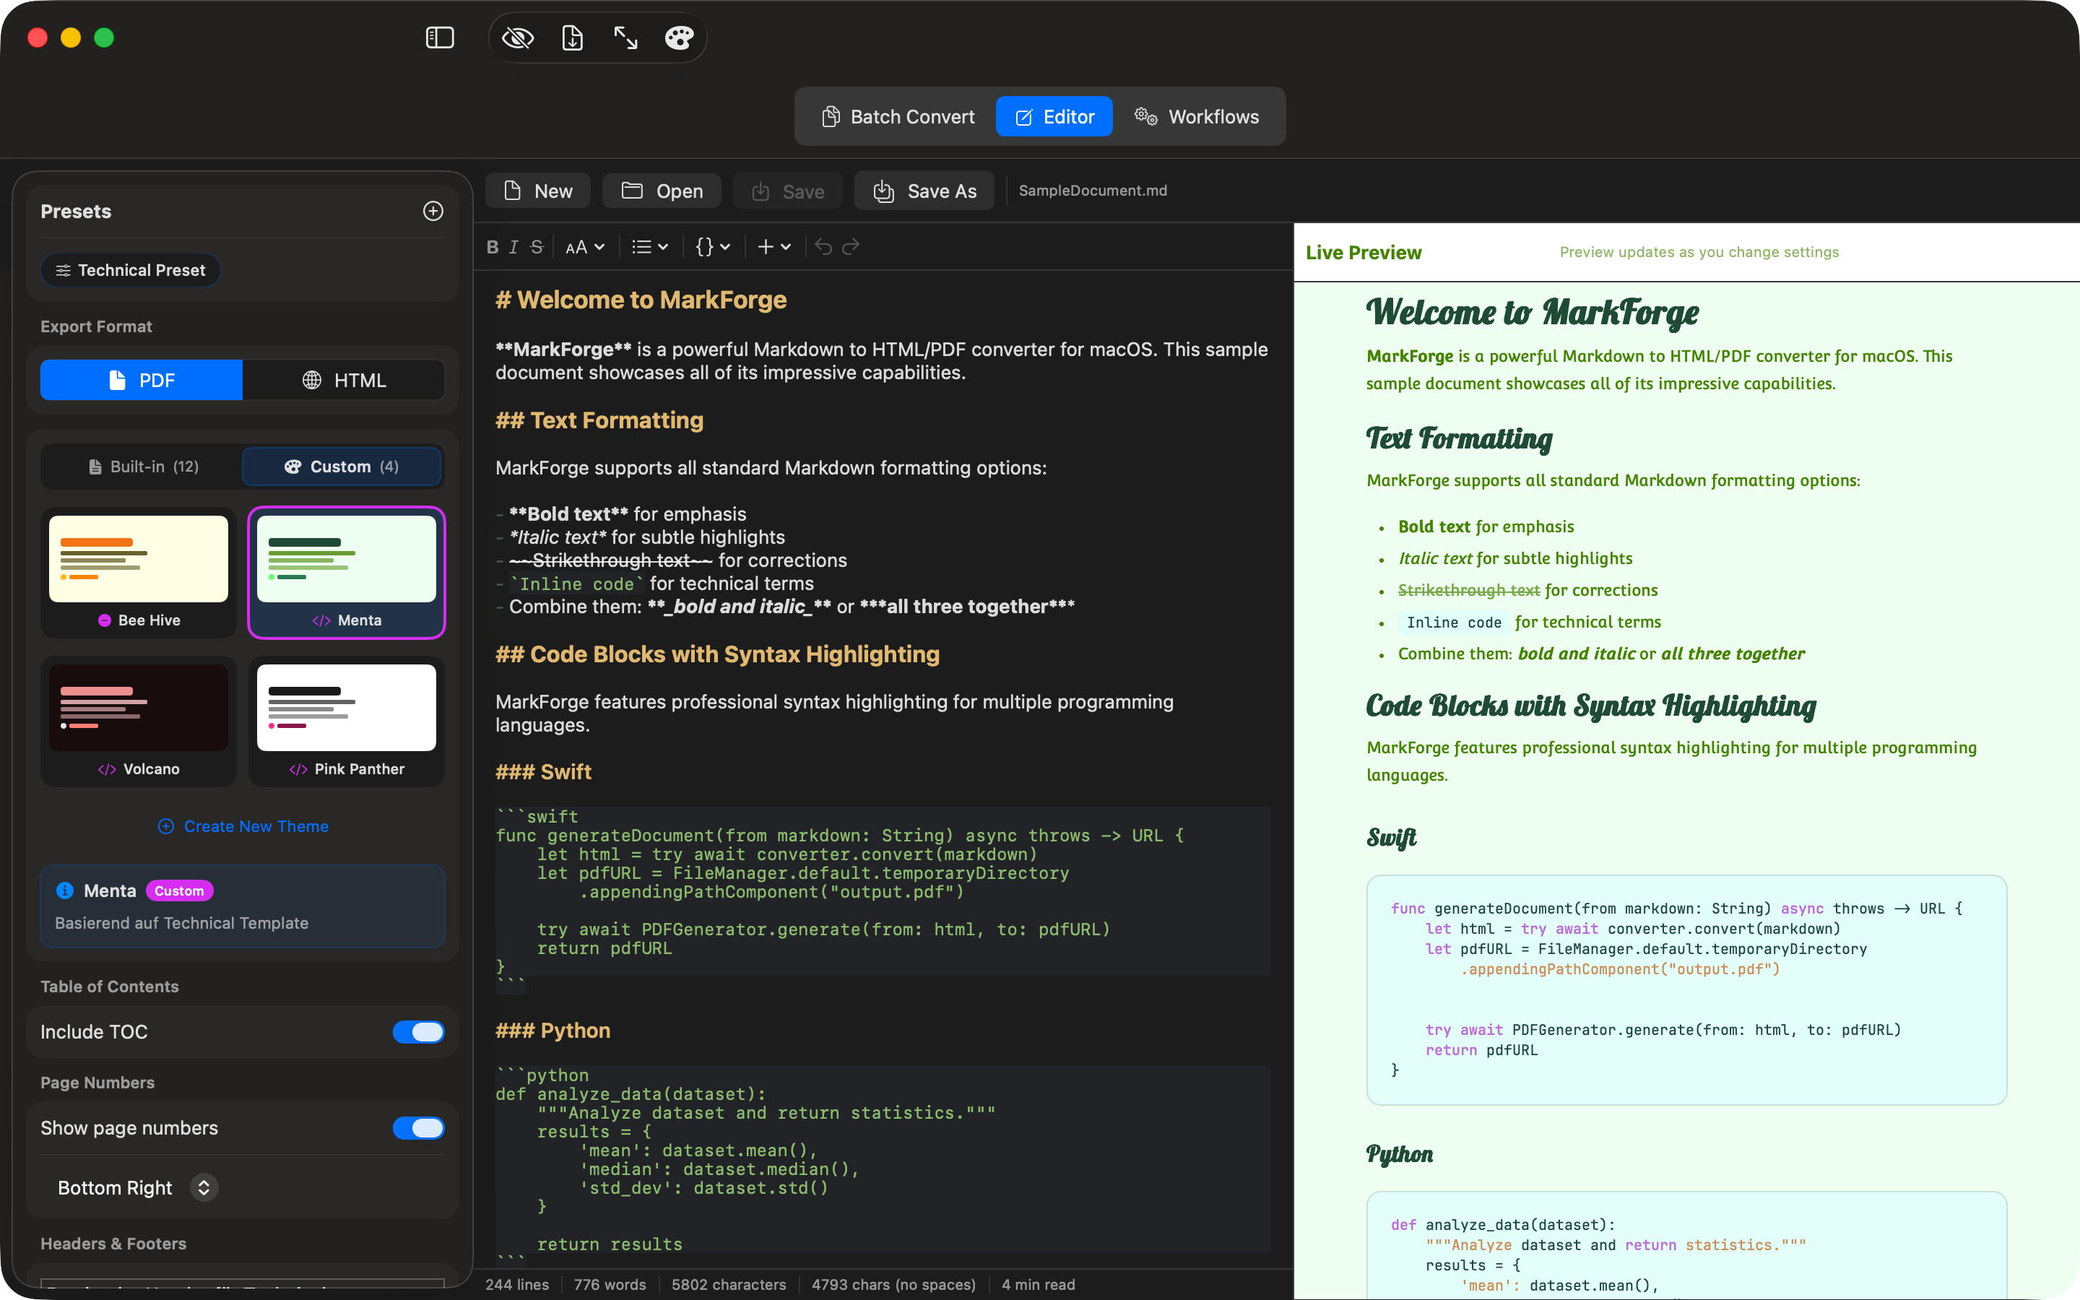The image size is (2080, 1300).
Task: Click the undo arrow icon
Action: click(x=823, y=247)
